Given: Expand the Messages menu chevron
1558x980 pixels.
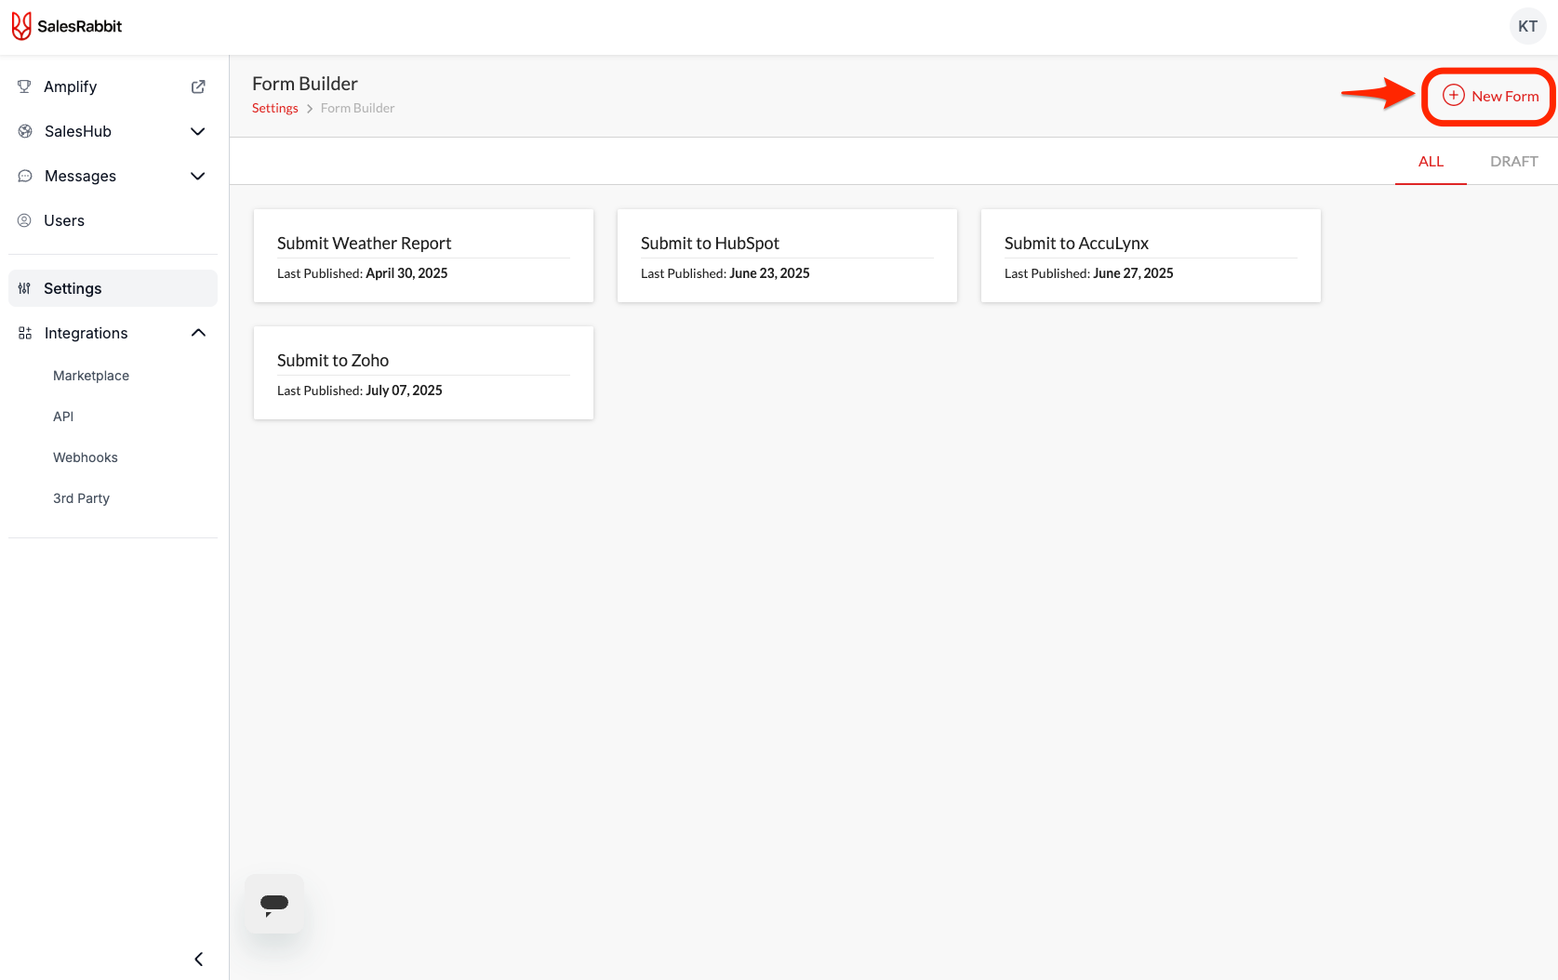Looking at the screenshot, I should click(197, 176).
